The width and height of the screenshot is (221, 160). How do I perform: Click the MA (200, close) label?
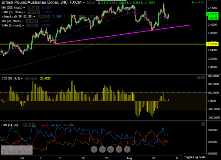tap(12, 8)
